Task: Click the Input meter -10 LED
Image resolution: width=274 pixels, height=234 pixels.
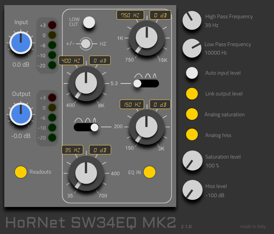Action: [x=52, y=55]
